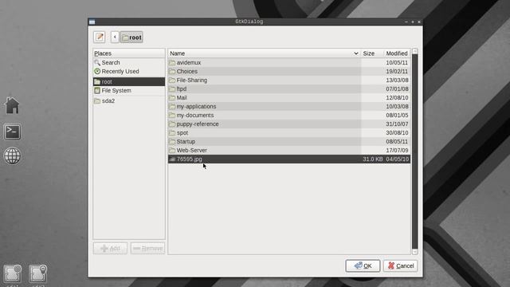Screen dimensions: 510x287
Task: Click the back arrow in the path bar
Action: tap(115, 37)
